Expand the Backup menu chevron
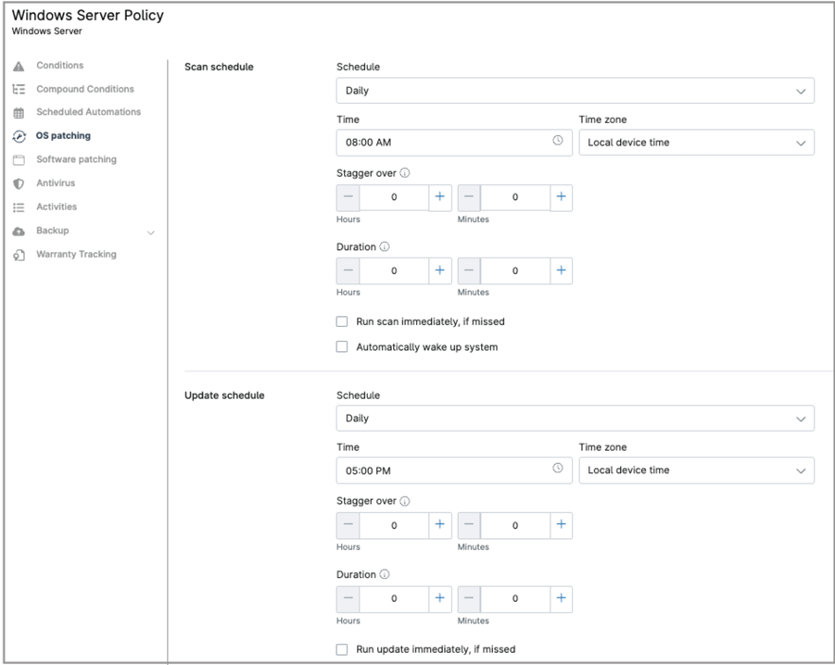835x665 pixels. (x=151, y=232)
